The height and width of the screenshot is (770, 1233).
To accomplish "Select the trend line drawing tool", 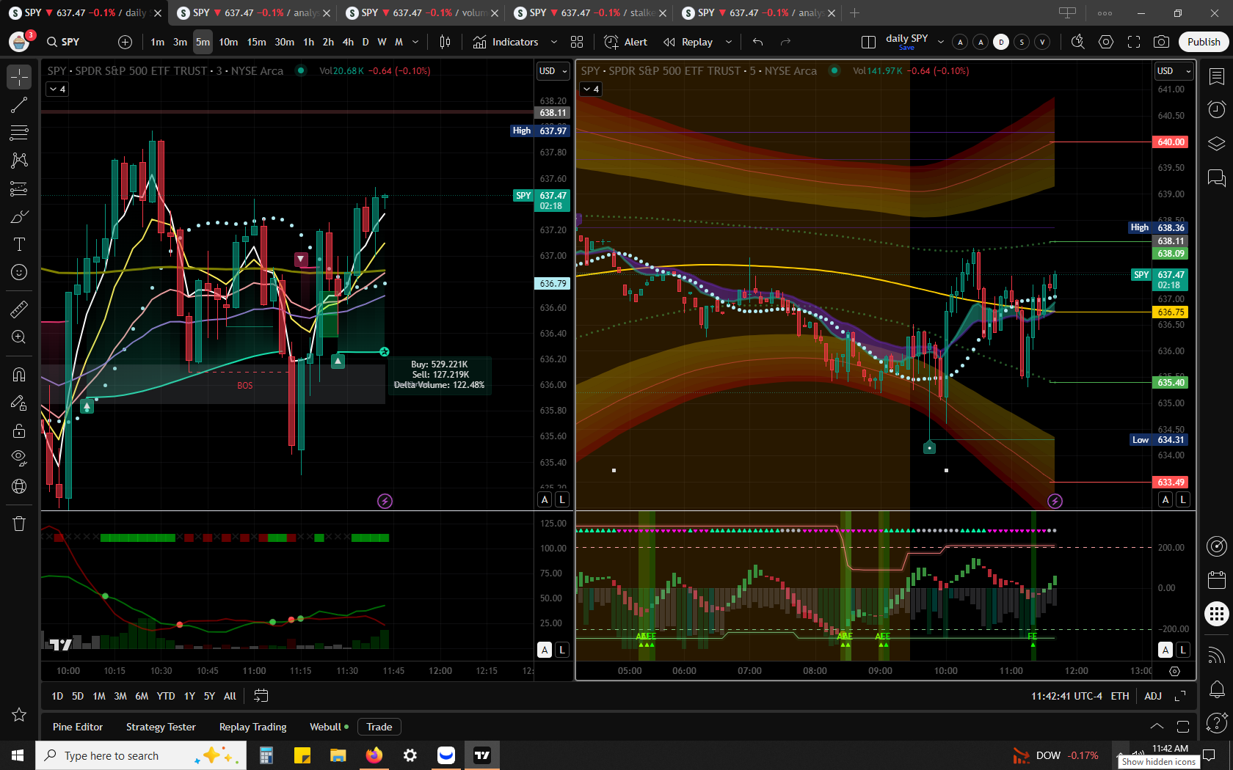I will point(19,105).
